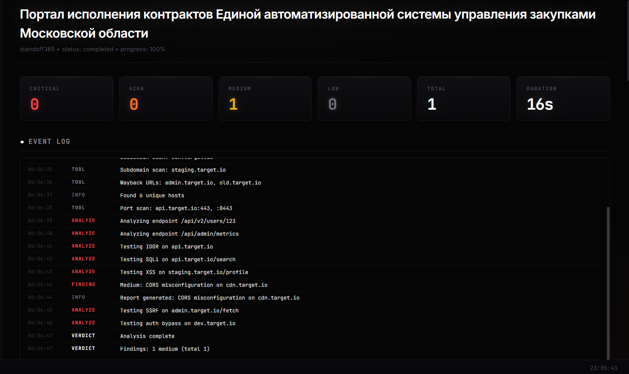Select 'Testing auth bypass on dev.target.io' row
This screenshot has width=629, height=374.
313,323
